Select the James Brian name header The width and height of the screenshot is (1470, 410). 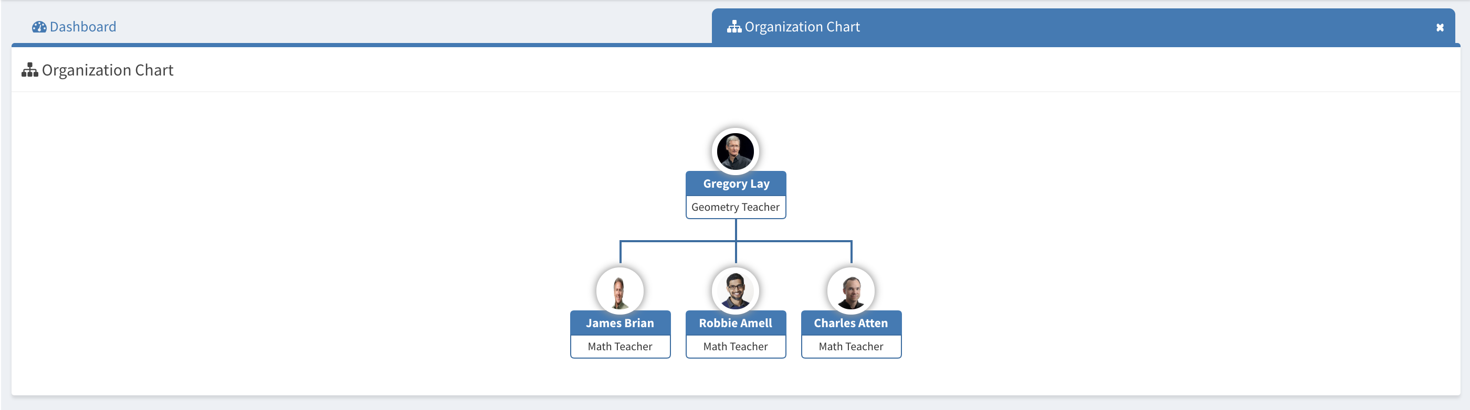tap(619, 323)
